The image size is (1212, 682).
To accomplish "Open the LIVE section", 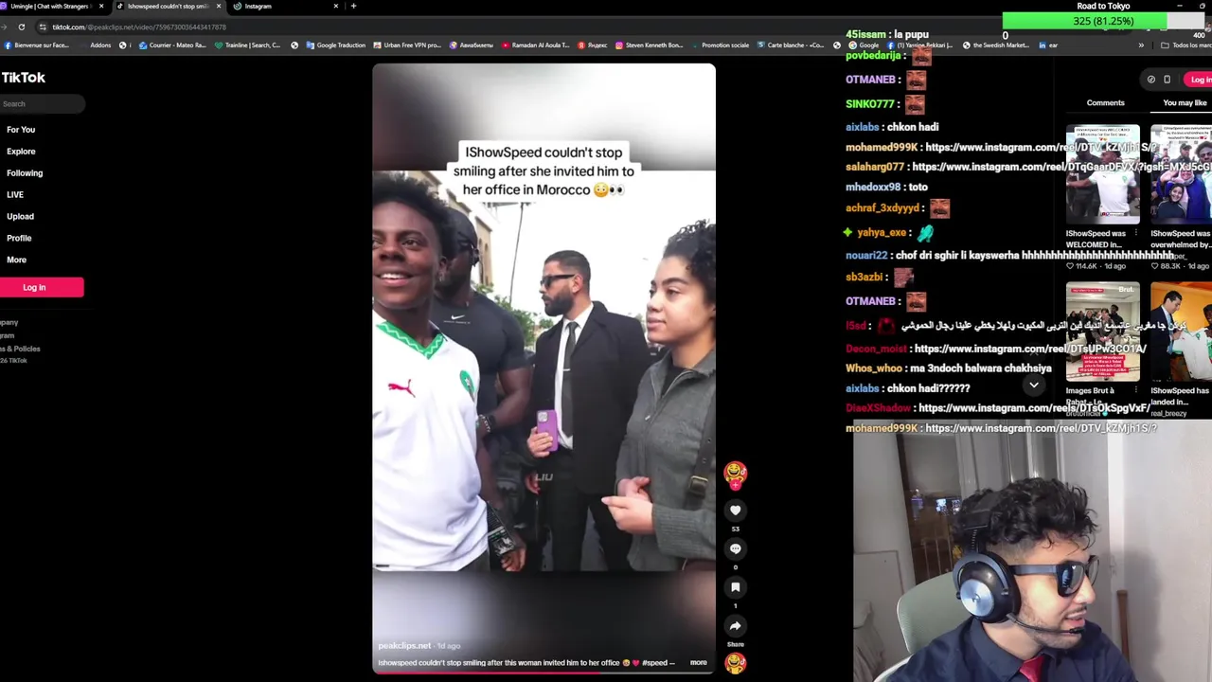I will coord(15,195).
